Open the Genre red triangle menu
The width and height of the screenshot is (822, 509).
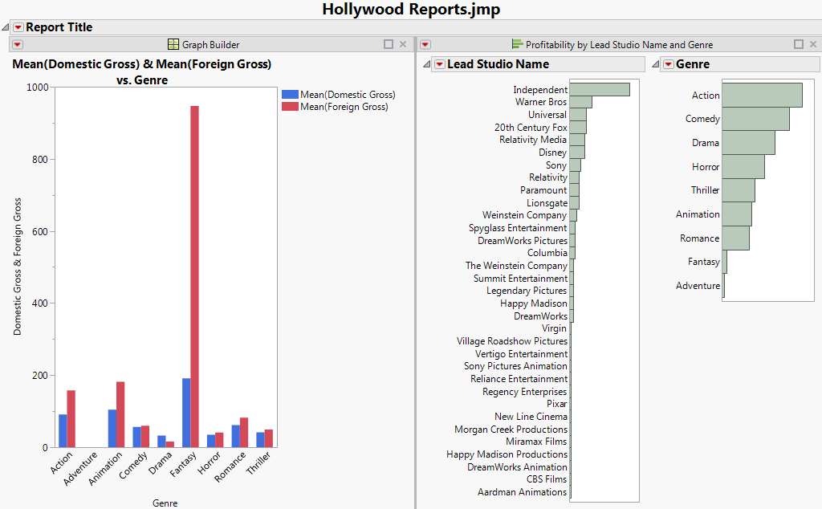coord(668,64)
